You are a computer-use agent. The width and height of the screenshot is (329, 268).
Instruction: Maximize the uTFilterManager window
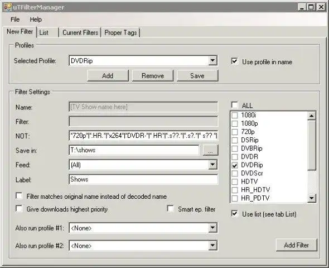tap(311, 7)
